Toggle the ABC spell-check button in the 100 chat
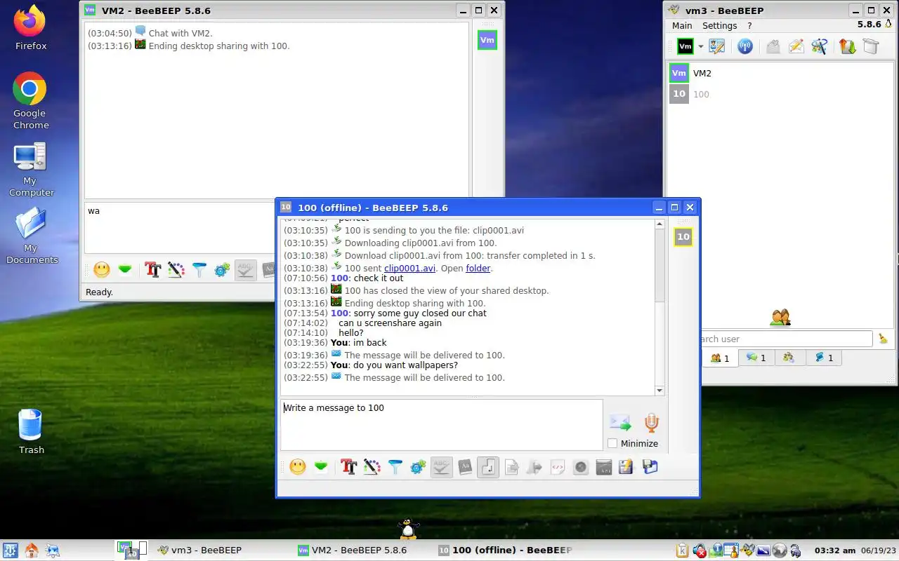899x561 pixels. pos(441,467)
